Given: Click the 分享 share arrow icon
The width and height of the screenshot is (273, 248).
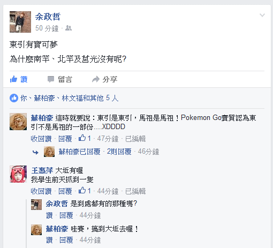Looking at the screenshot, I should (x=96, y=79).
